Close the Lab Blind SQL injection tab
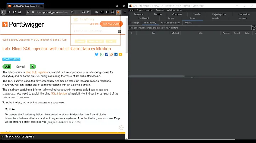Image resolution: width=256 pixels, height=143 pixels. coord(42,6)
